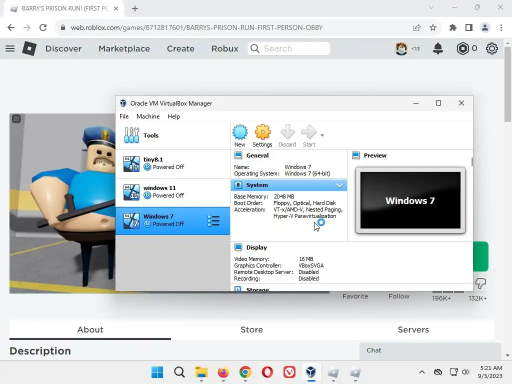Share this page via Chrome share icon

coord(417,28)
